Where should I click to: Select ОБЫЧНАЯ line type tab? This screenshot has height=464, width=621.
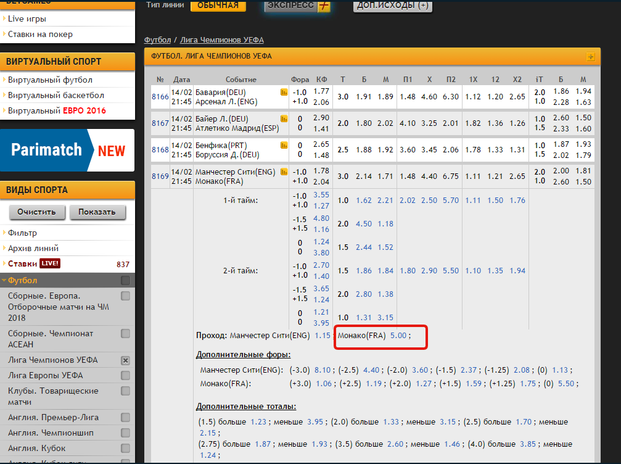[218, 6]
